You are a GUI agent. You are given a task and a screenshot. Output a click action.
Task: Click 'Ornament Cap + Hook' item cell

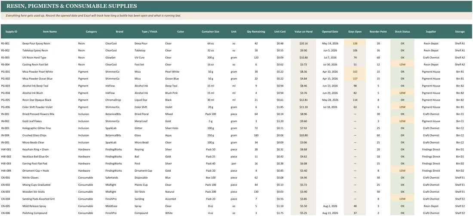tap(36, 171)
